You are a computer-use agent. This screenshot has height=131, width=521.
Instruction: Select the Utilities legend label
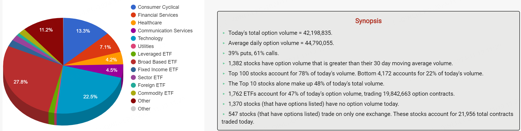[146, 46]
